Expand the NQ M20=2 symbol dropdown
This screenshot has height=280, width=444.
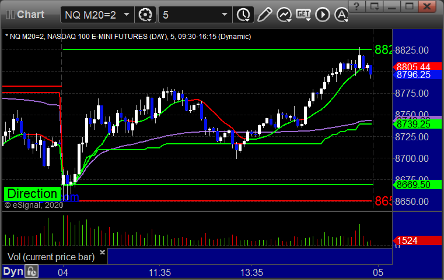click(127, 15)
